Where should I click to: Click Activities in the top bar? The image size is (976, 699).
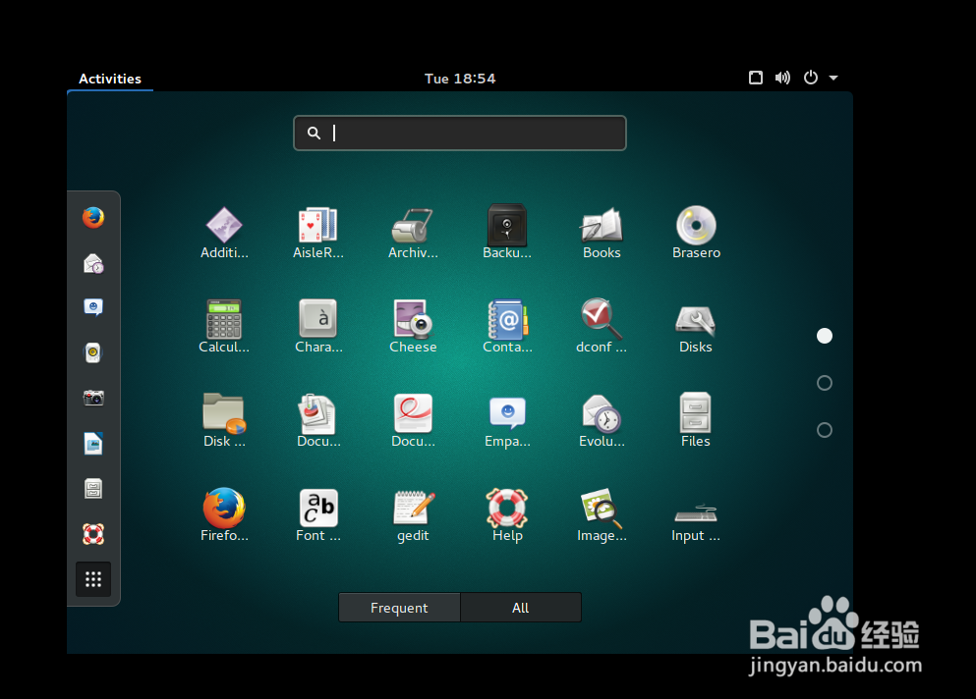(110, 79)
